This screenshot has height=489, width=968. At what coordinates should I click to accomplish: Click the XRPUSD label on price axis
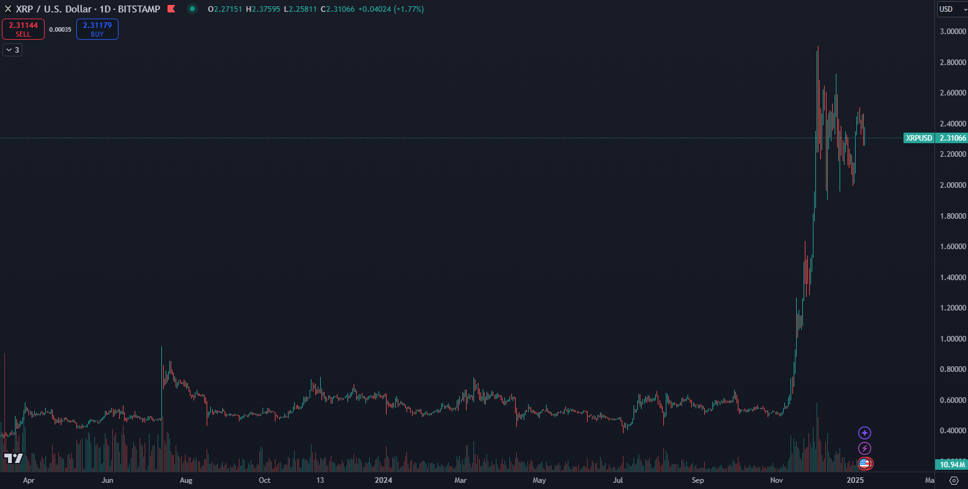(x=919, y=138)
